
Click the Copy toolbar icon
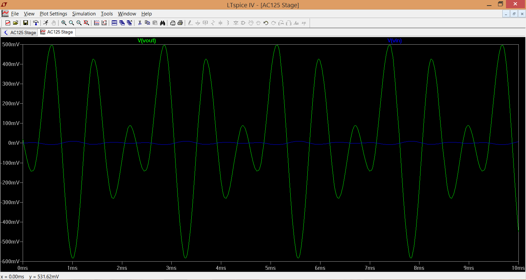point(147,23)
